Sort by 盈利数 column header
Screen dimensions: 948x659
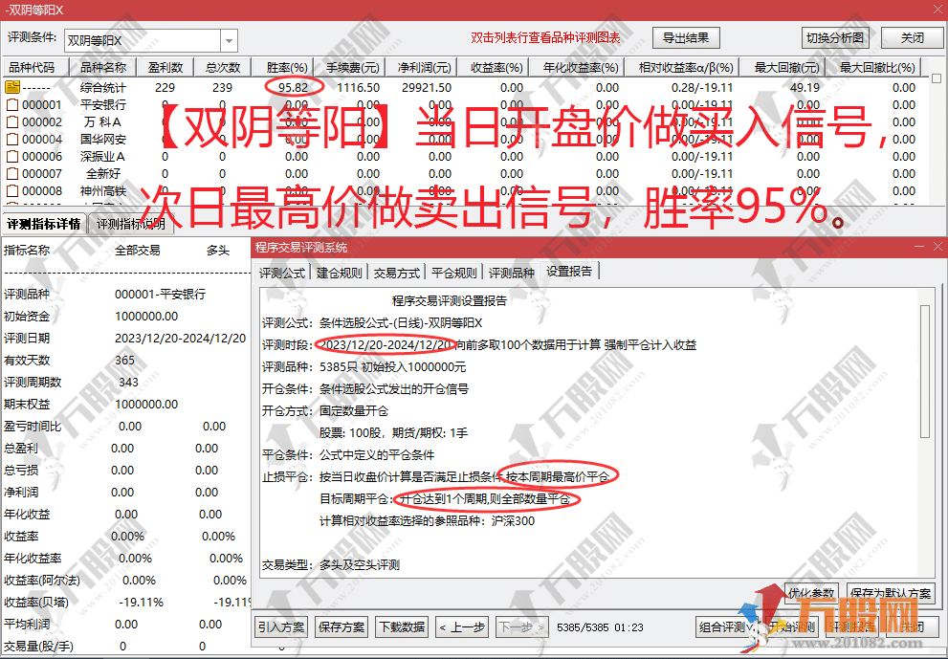click(165, 67)
